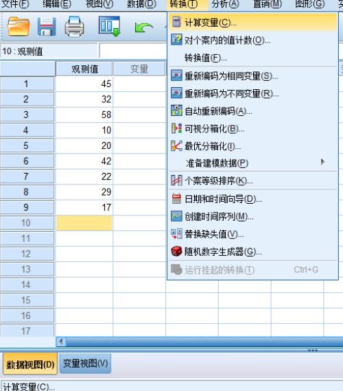Click the 自动重新编码 icon
Viewport: 343px width, 391px height.
(176, 110)
